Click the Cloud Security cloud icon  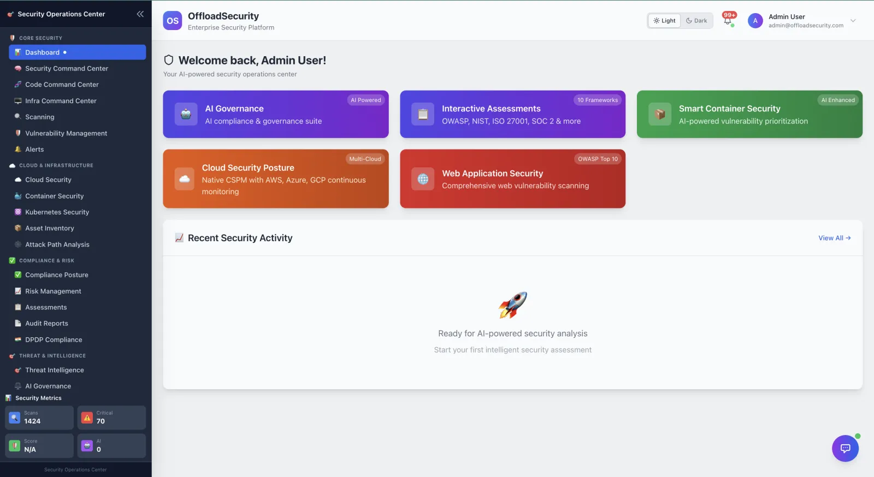pos(18,180)
